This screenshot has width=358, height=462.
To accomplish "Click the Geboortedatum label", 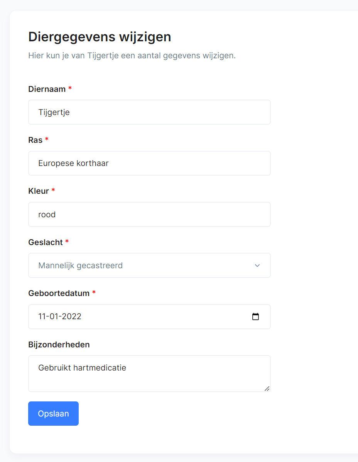I will 59,293.
